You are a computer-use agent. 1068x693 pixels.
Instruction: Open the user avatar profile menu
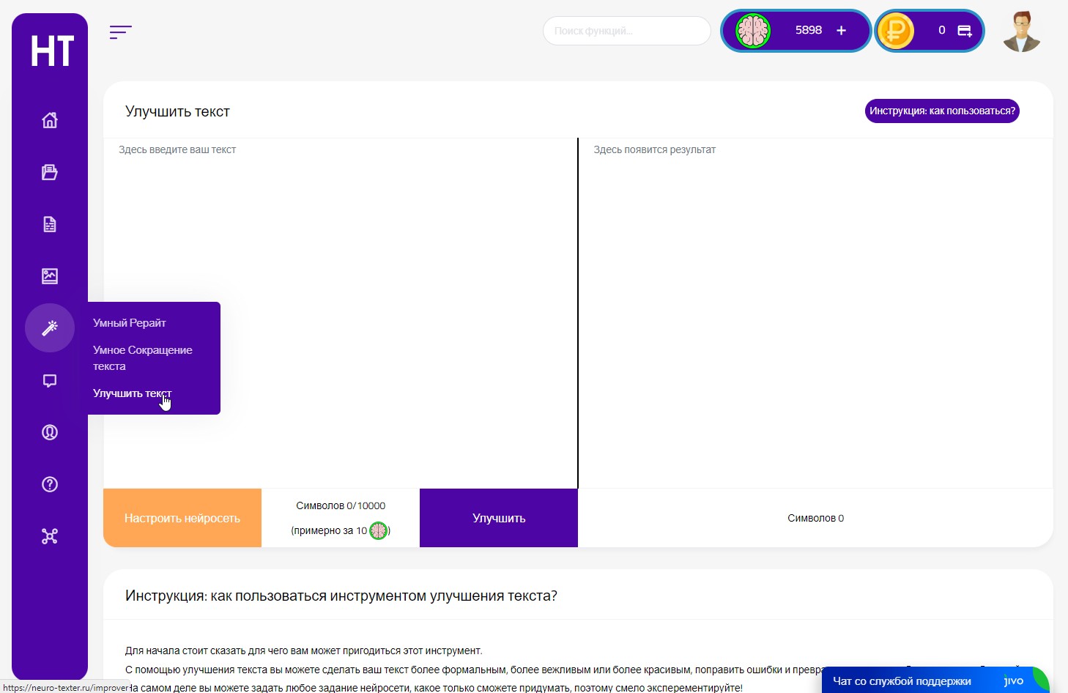click(x=1022, y=31)
